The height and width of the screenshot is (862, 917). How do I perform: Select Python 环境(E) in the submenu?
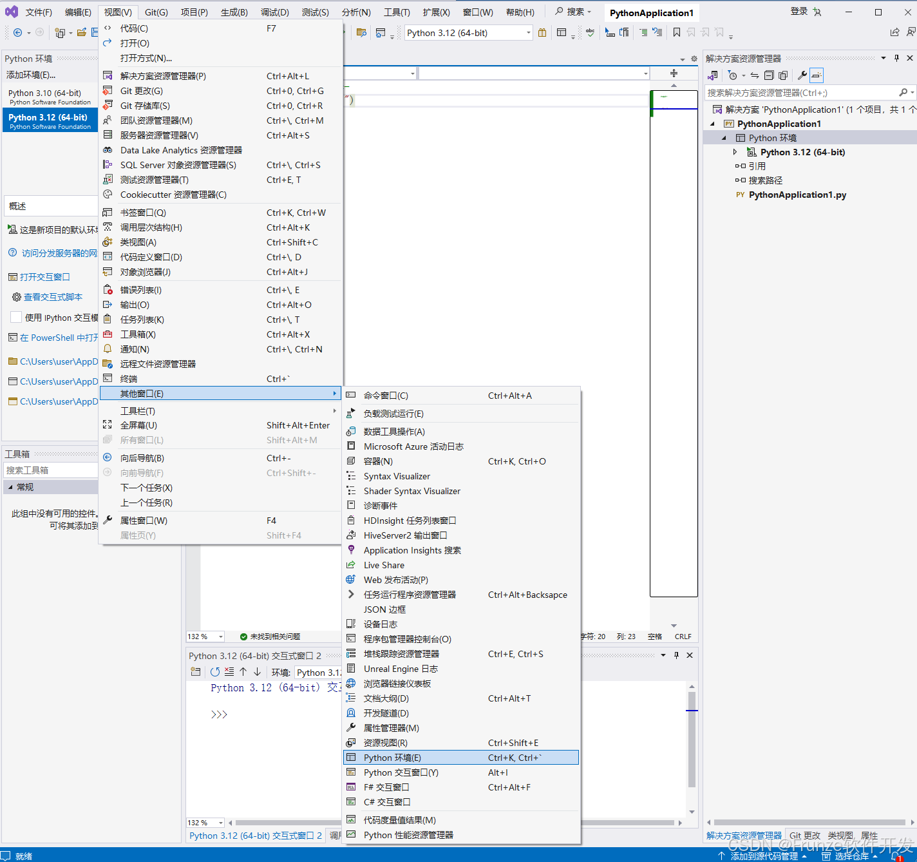click(461, 758)
